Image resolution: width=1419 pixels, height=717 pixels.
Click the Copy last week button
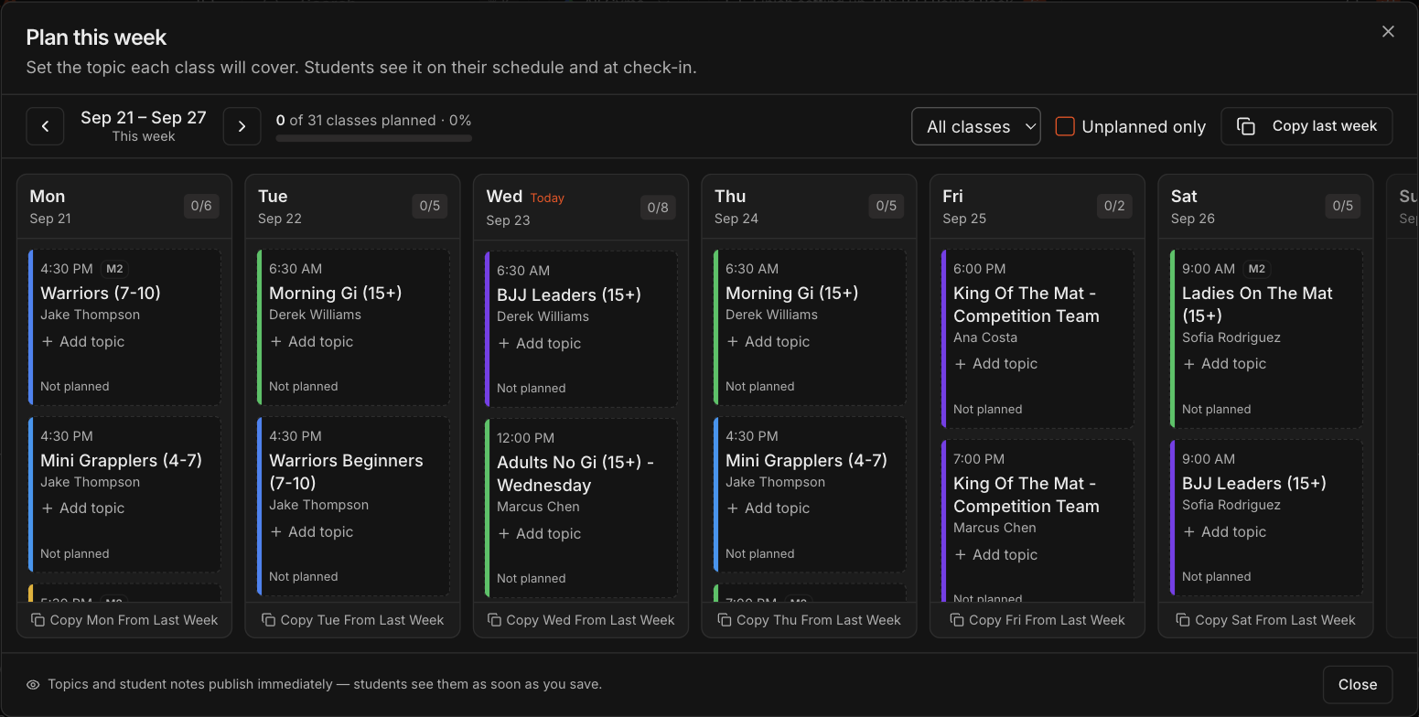[1306, 126]
